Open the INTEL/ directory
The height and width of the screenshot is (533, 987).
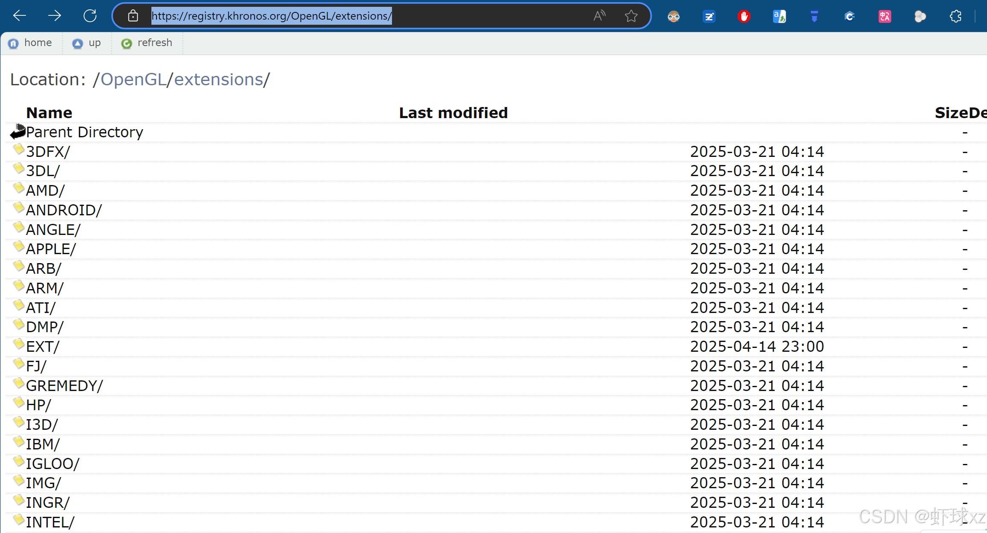(x=50, y=522)
